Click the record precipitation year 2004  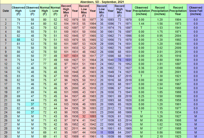click(x=178, y=36)
